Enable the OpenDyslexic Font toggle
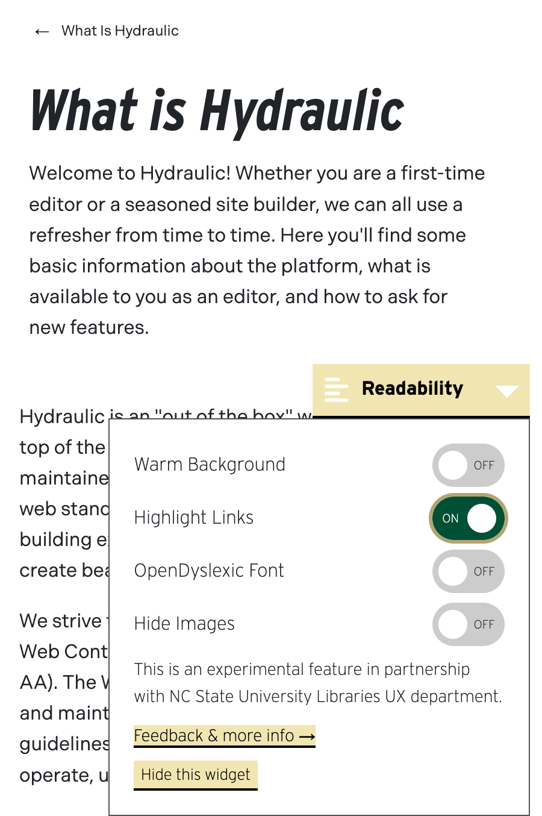Image resolution: width=542 pixels, height=816 pixels. [468, 571]
